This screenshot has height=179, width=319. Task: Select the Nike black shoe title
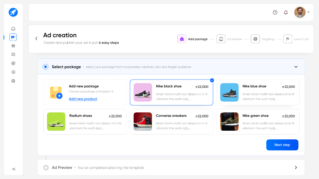(x=169, y=86)
